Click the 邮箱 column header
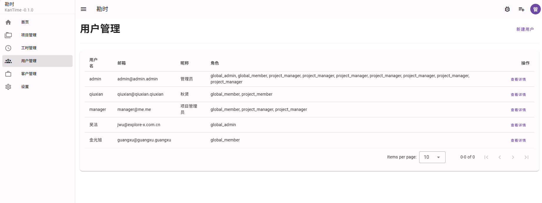 (122, 63)
